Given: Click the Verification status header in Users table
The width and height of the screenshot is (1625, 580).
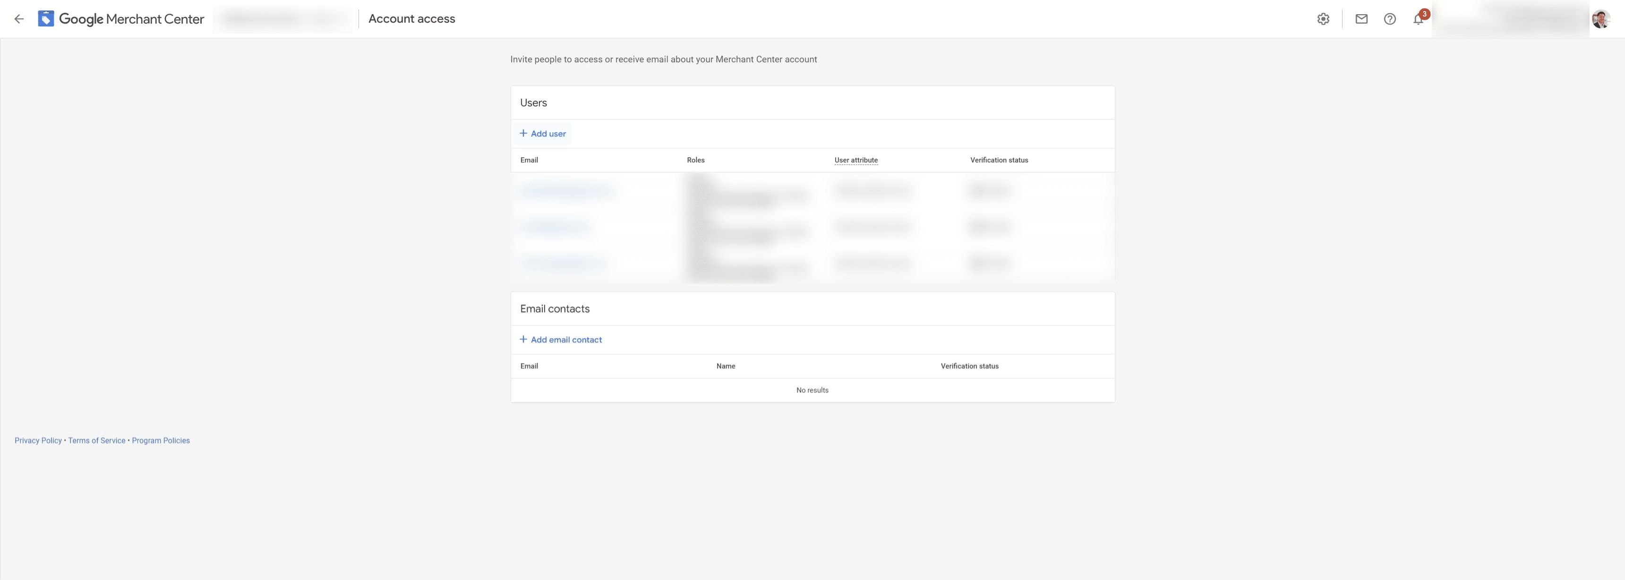Looking at the screenshot, I should pyautogui.click(x=999, y=160).
